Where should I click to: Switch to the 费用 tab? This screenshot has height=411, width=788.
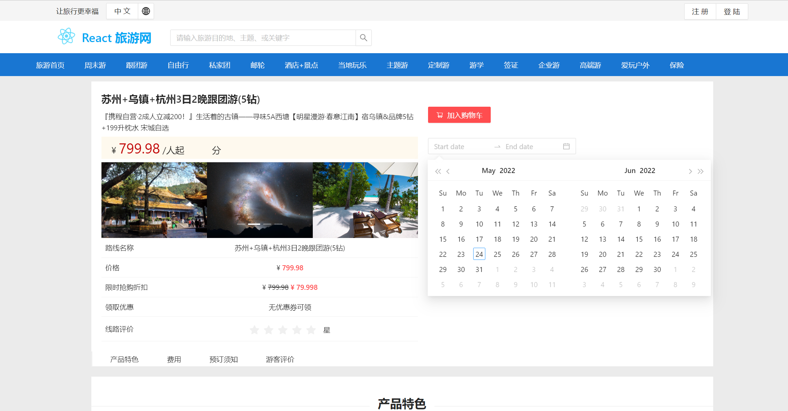point(174,359)
